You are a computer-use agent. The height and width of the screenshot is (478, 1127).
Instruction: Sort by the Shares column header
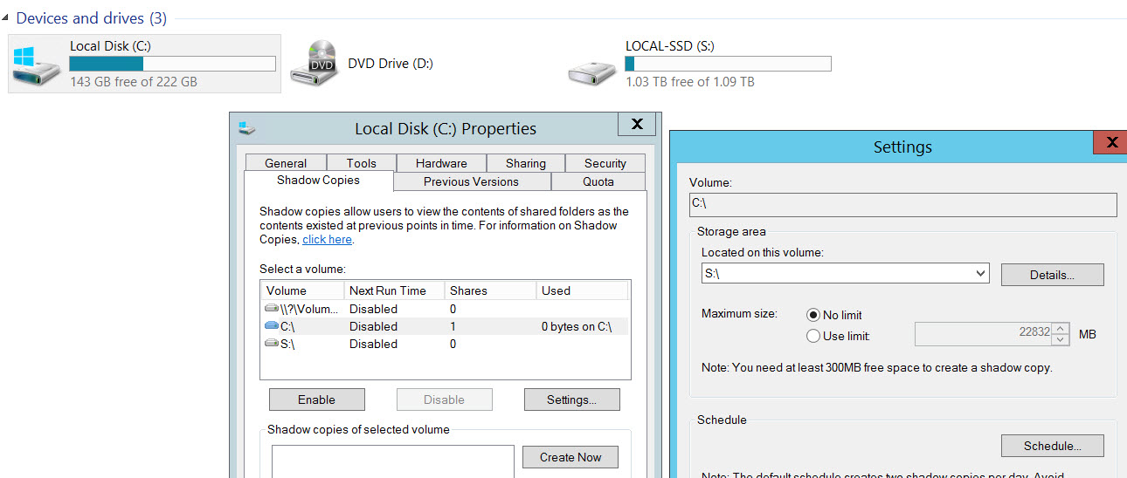coord(489,290)
